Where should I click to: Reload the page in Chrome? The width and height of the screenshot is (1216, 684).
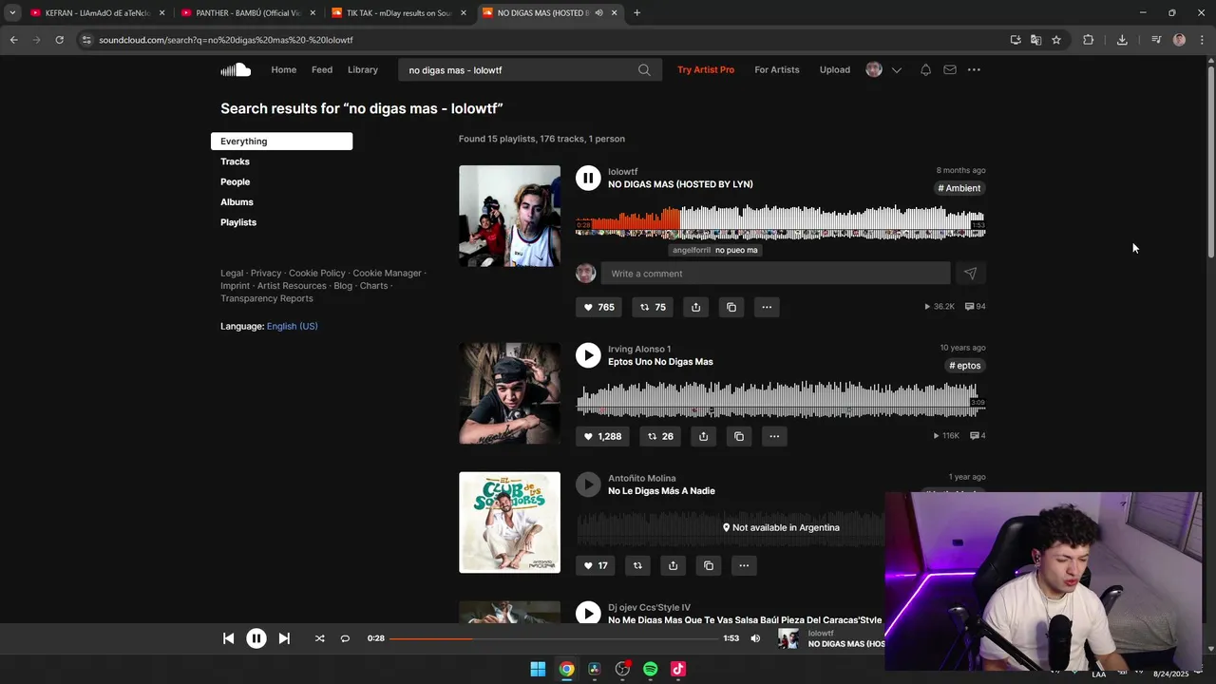(x=59, y=40)
